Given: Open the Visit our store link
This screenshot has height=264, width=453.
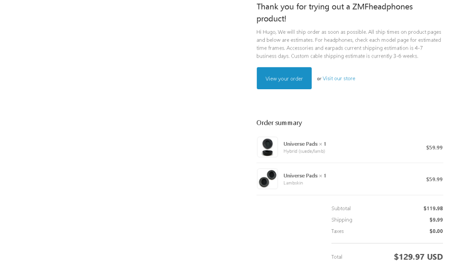Looking at the screenshot, I should click(x=339, y=79).
